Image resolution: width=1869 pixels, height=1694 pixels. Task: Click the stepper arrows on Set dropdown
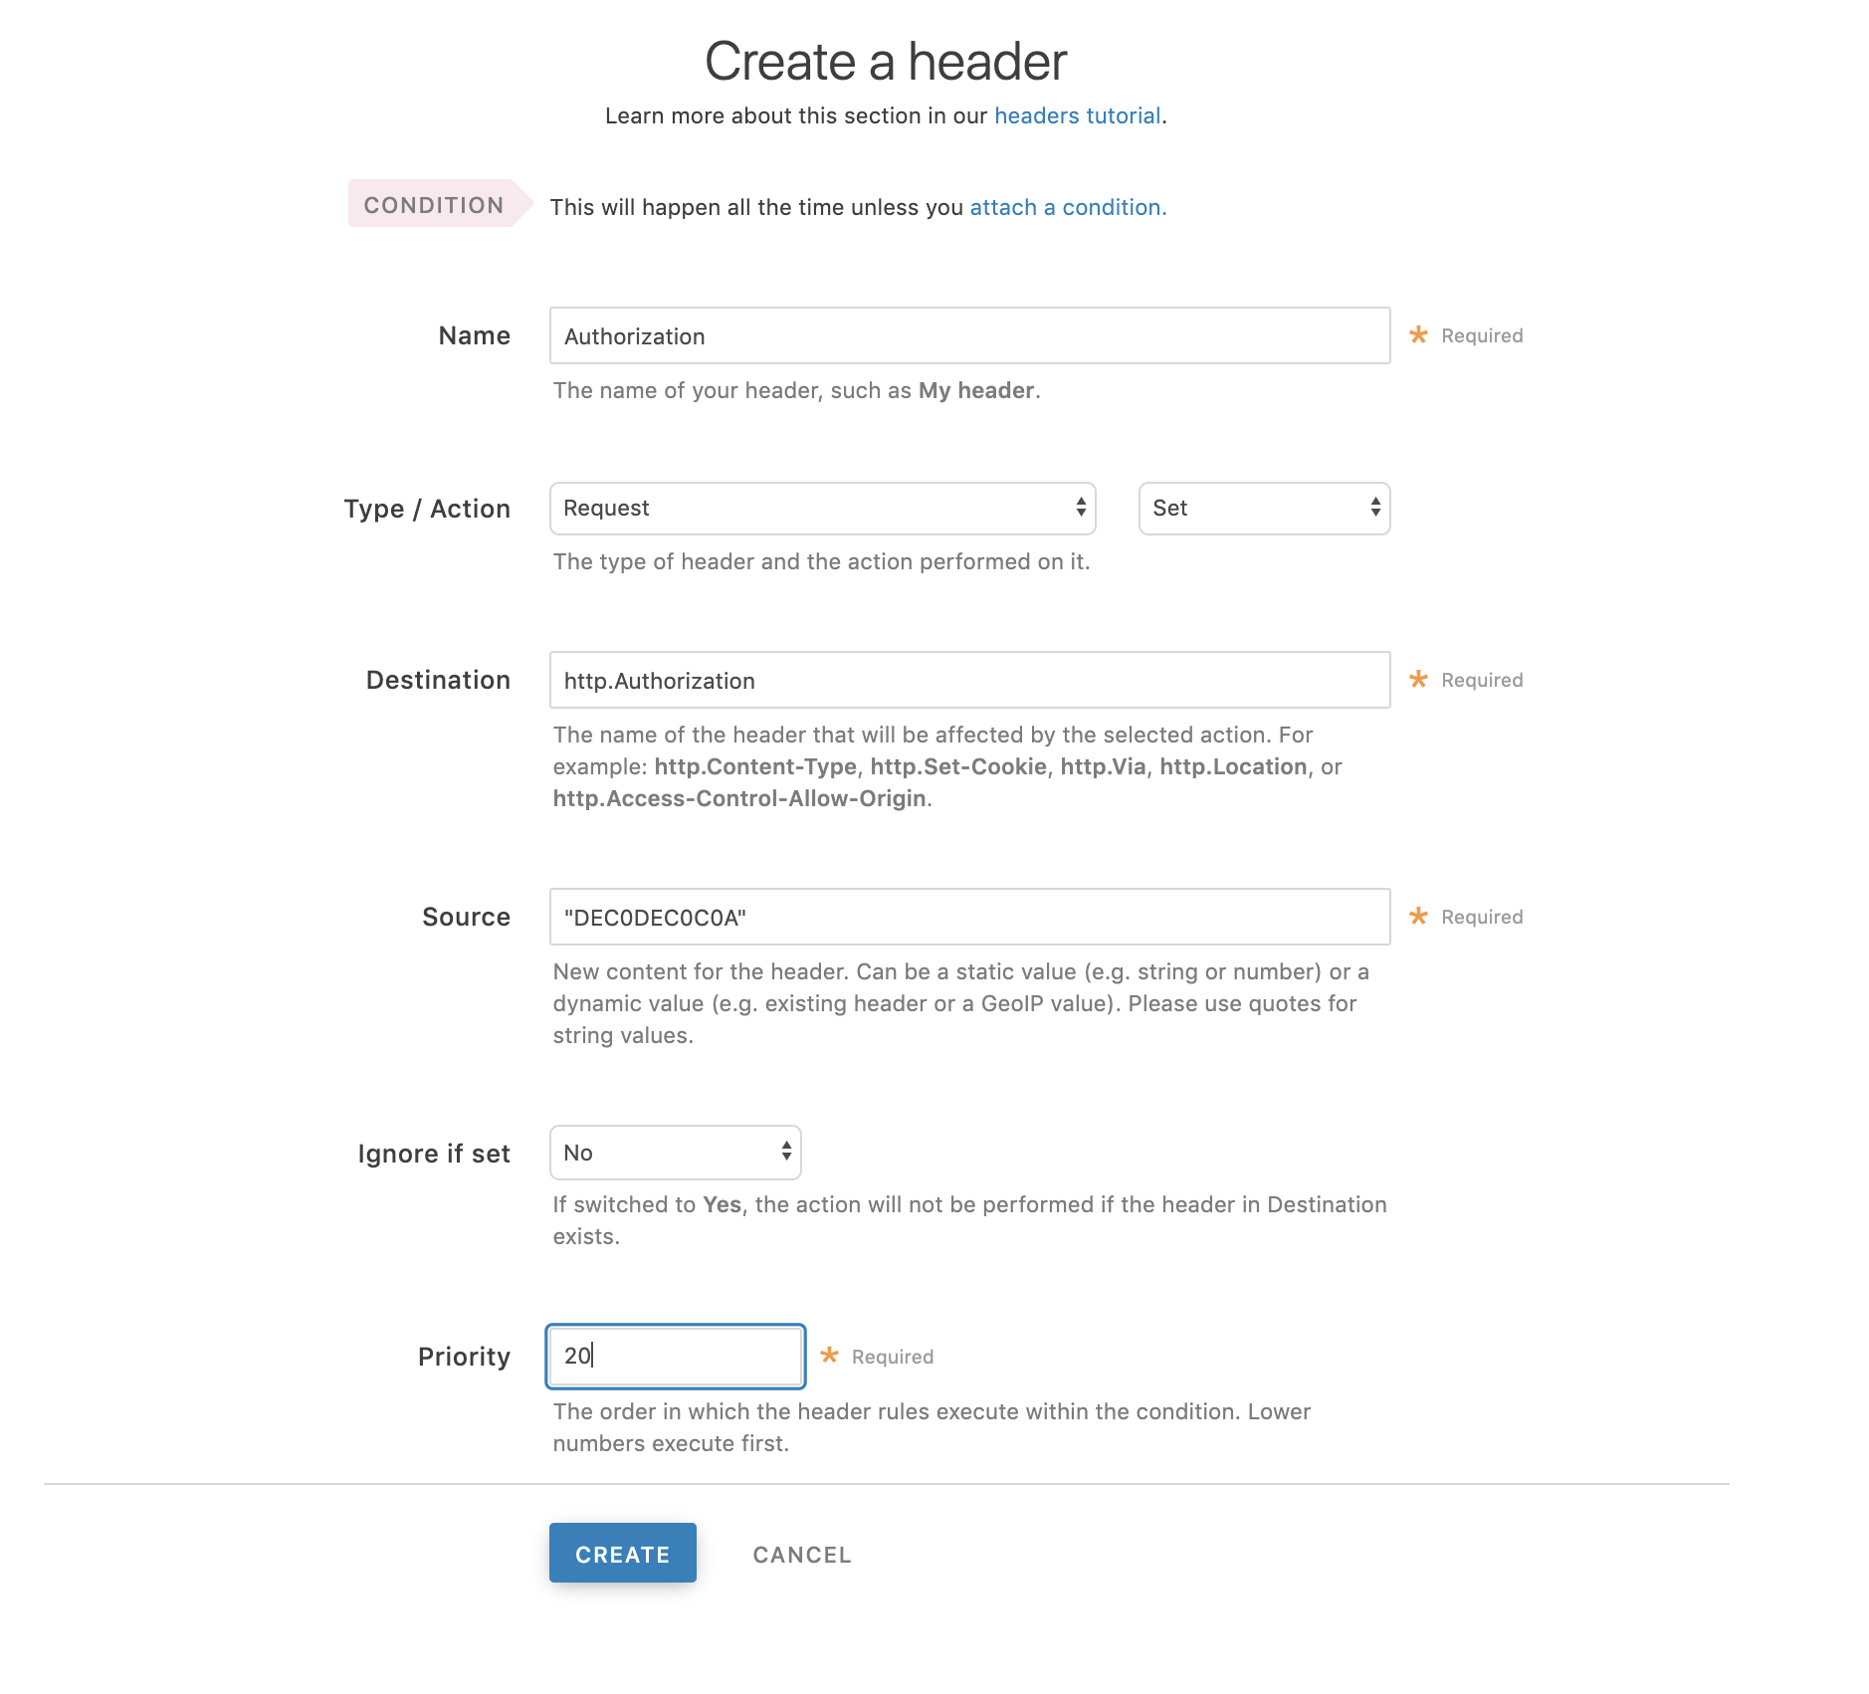pyautogui.click(x=1376, y=509)
